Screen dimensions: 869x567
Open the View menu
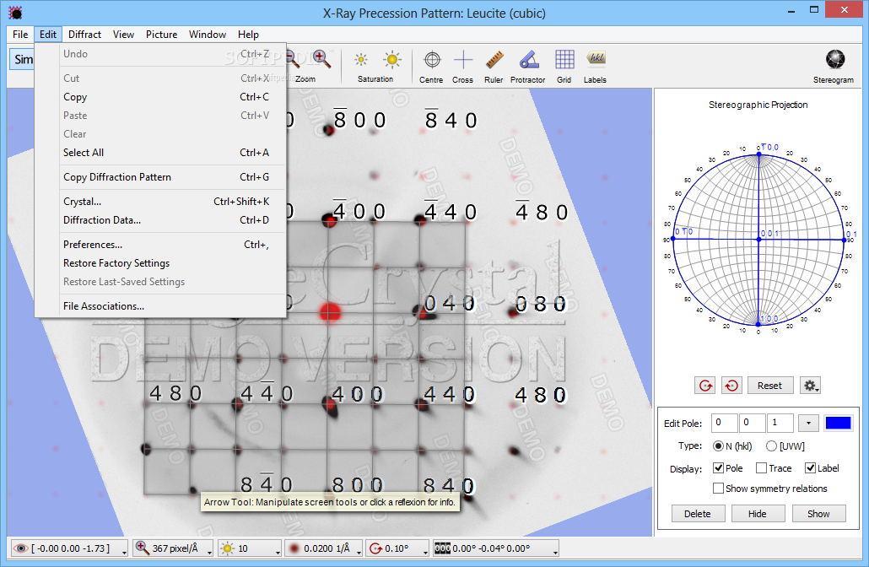[123, 35]
